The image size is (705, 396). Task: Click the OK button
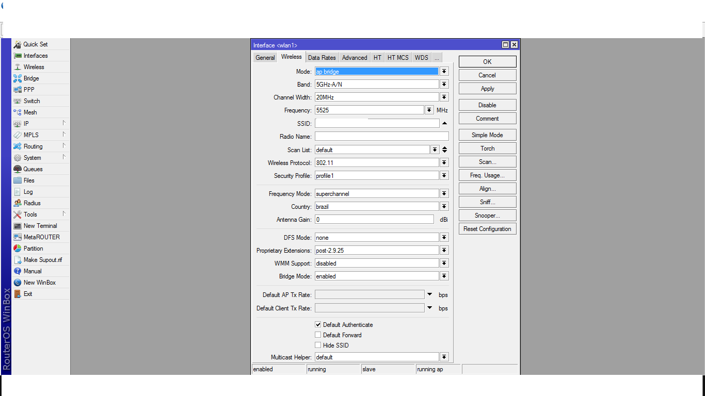(x=487, y=62)
